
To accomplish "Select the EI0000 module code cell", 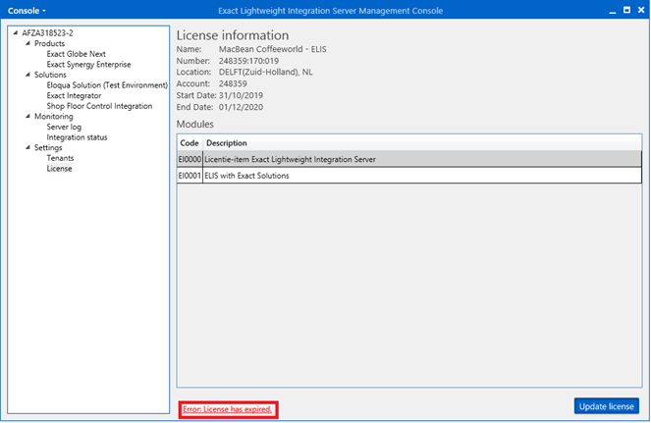I will pyautogui.click(x=190, y=159).
